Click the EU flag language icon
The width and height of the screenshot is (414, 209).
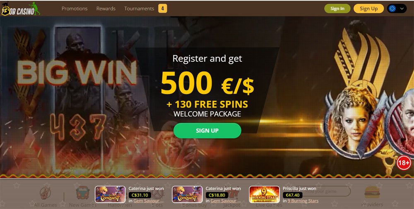click(x=392, y=9)
